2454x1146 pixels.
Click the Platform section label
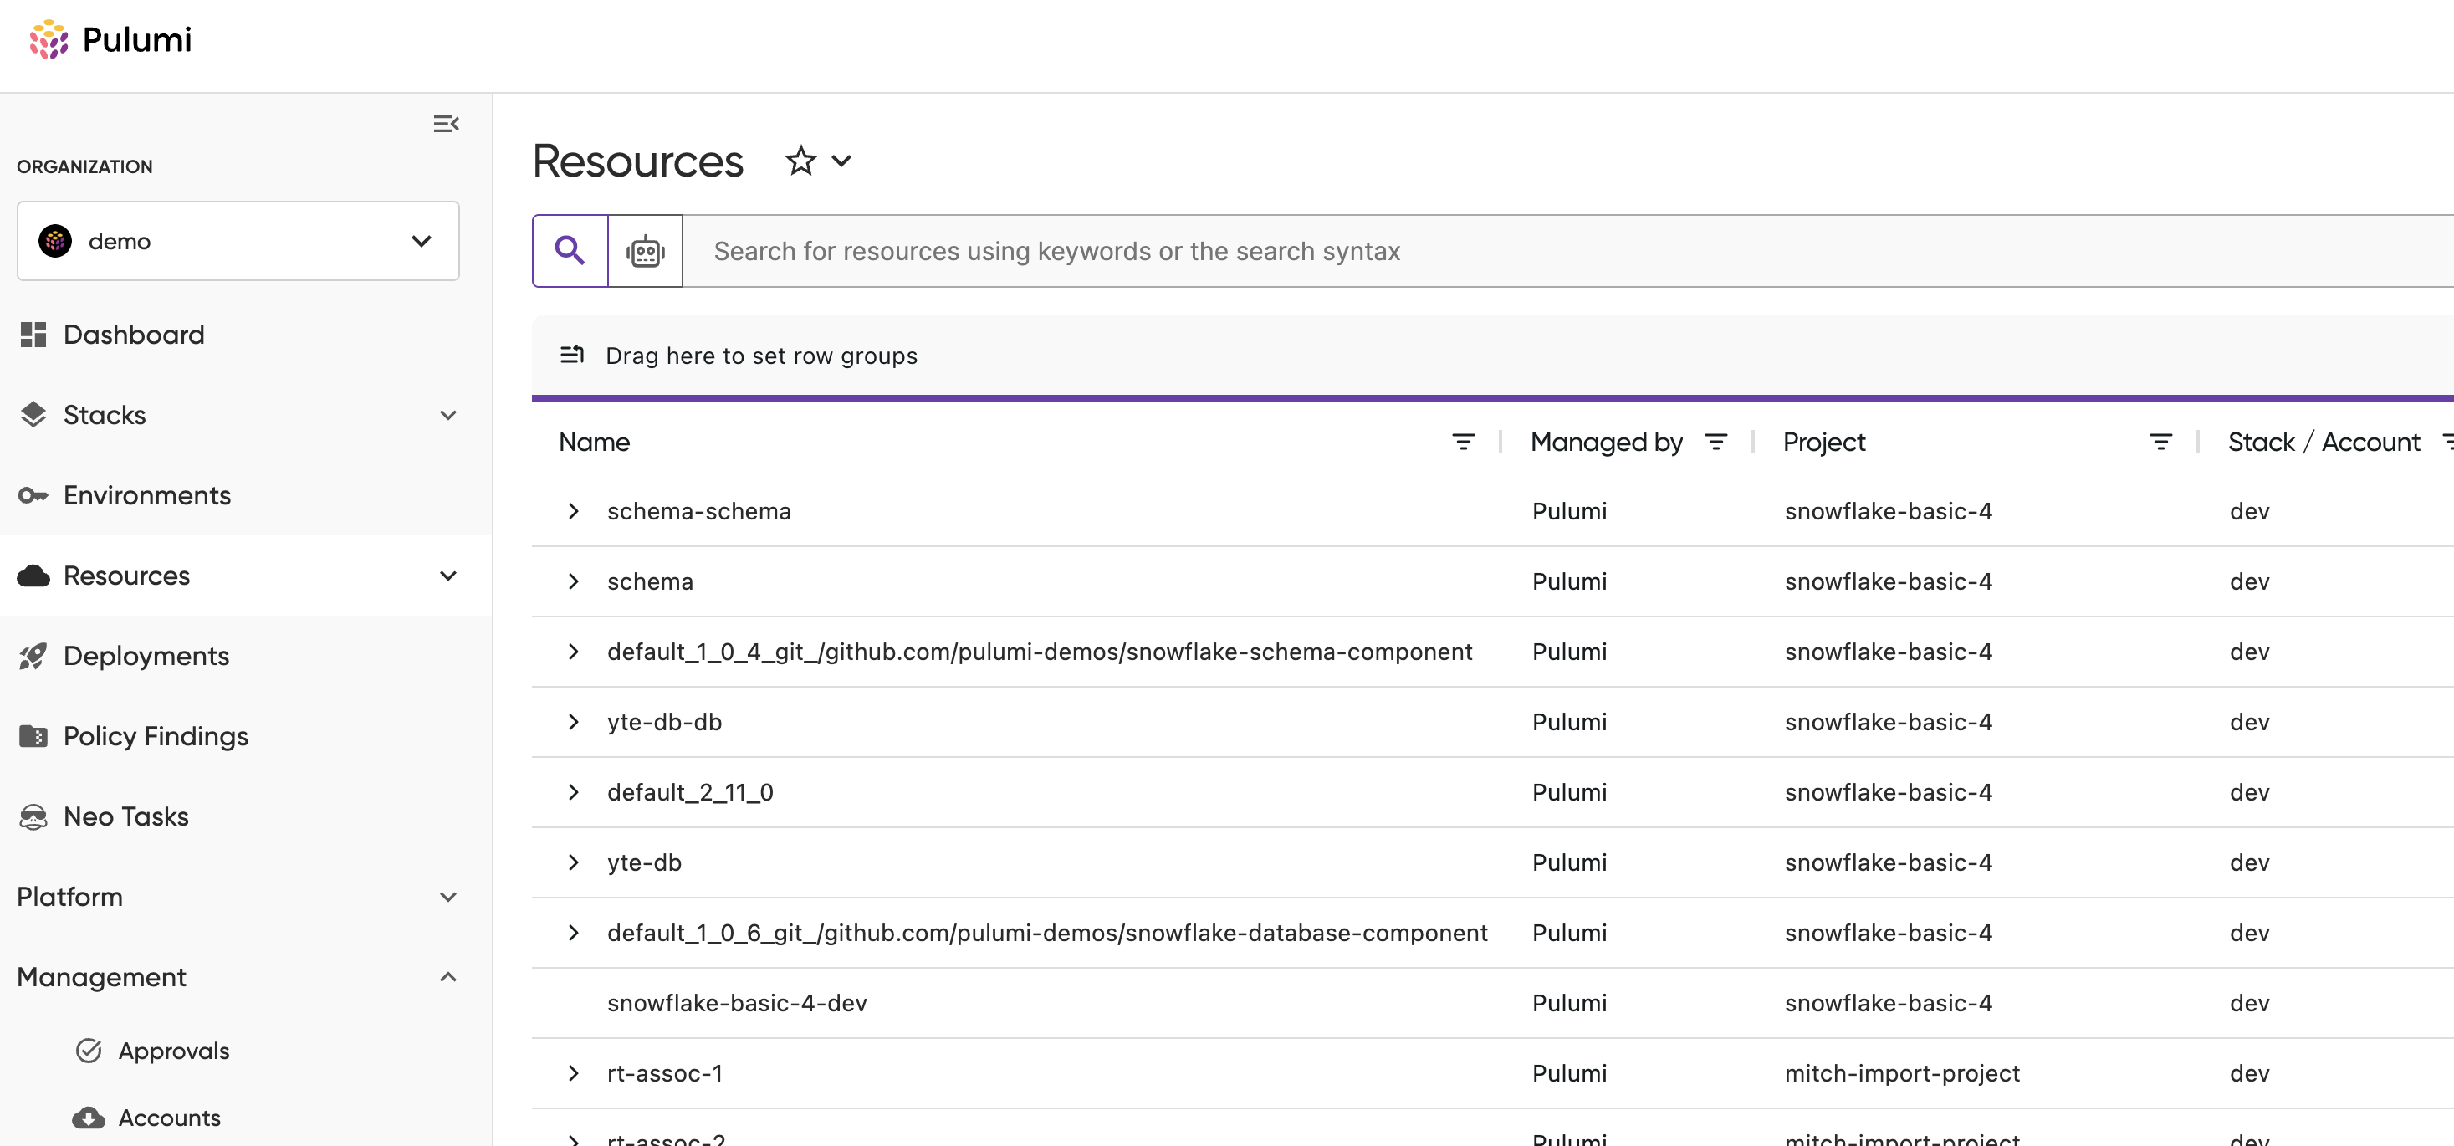(69, 897)
